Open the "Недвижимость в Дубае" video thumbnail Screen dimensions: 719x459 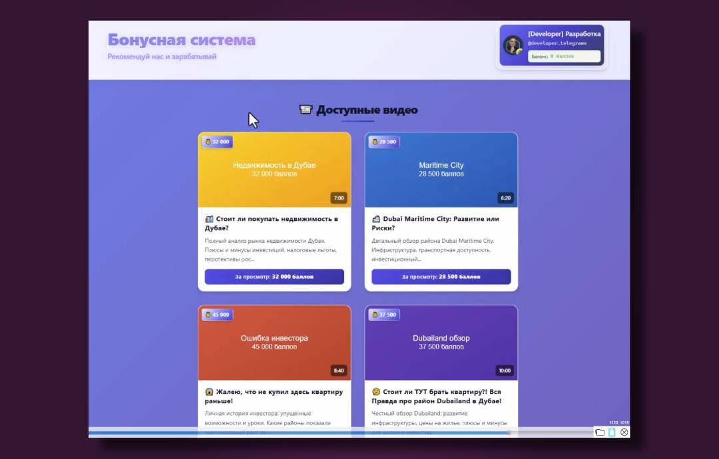[x=274, y=170]
